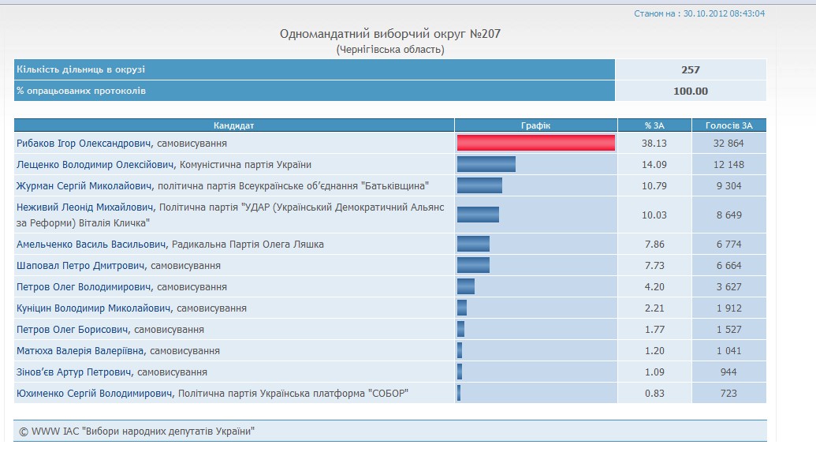Click the Голосів ЗА column header
The image size is (816, 452).
point(728,125)
